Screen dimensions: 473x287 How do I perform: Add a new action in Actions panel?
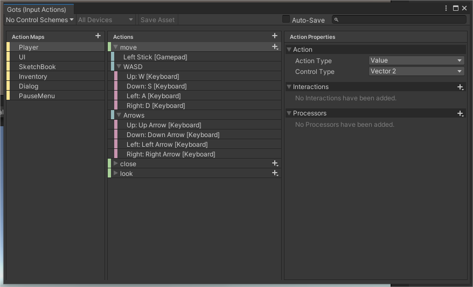[x=275, y=36]
